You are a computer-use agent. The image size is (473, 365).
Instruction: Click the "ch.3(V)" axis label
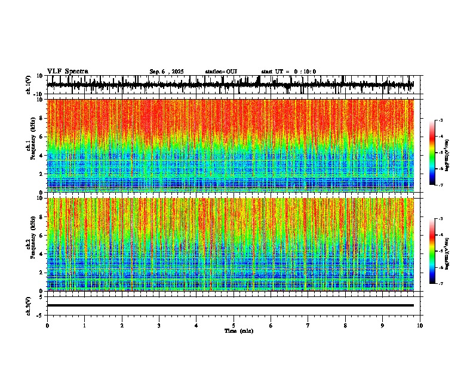(28, 307)
